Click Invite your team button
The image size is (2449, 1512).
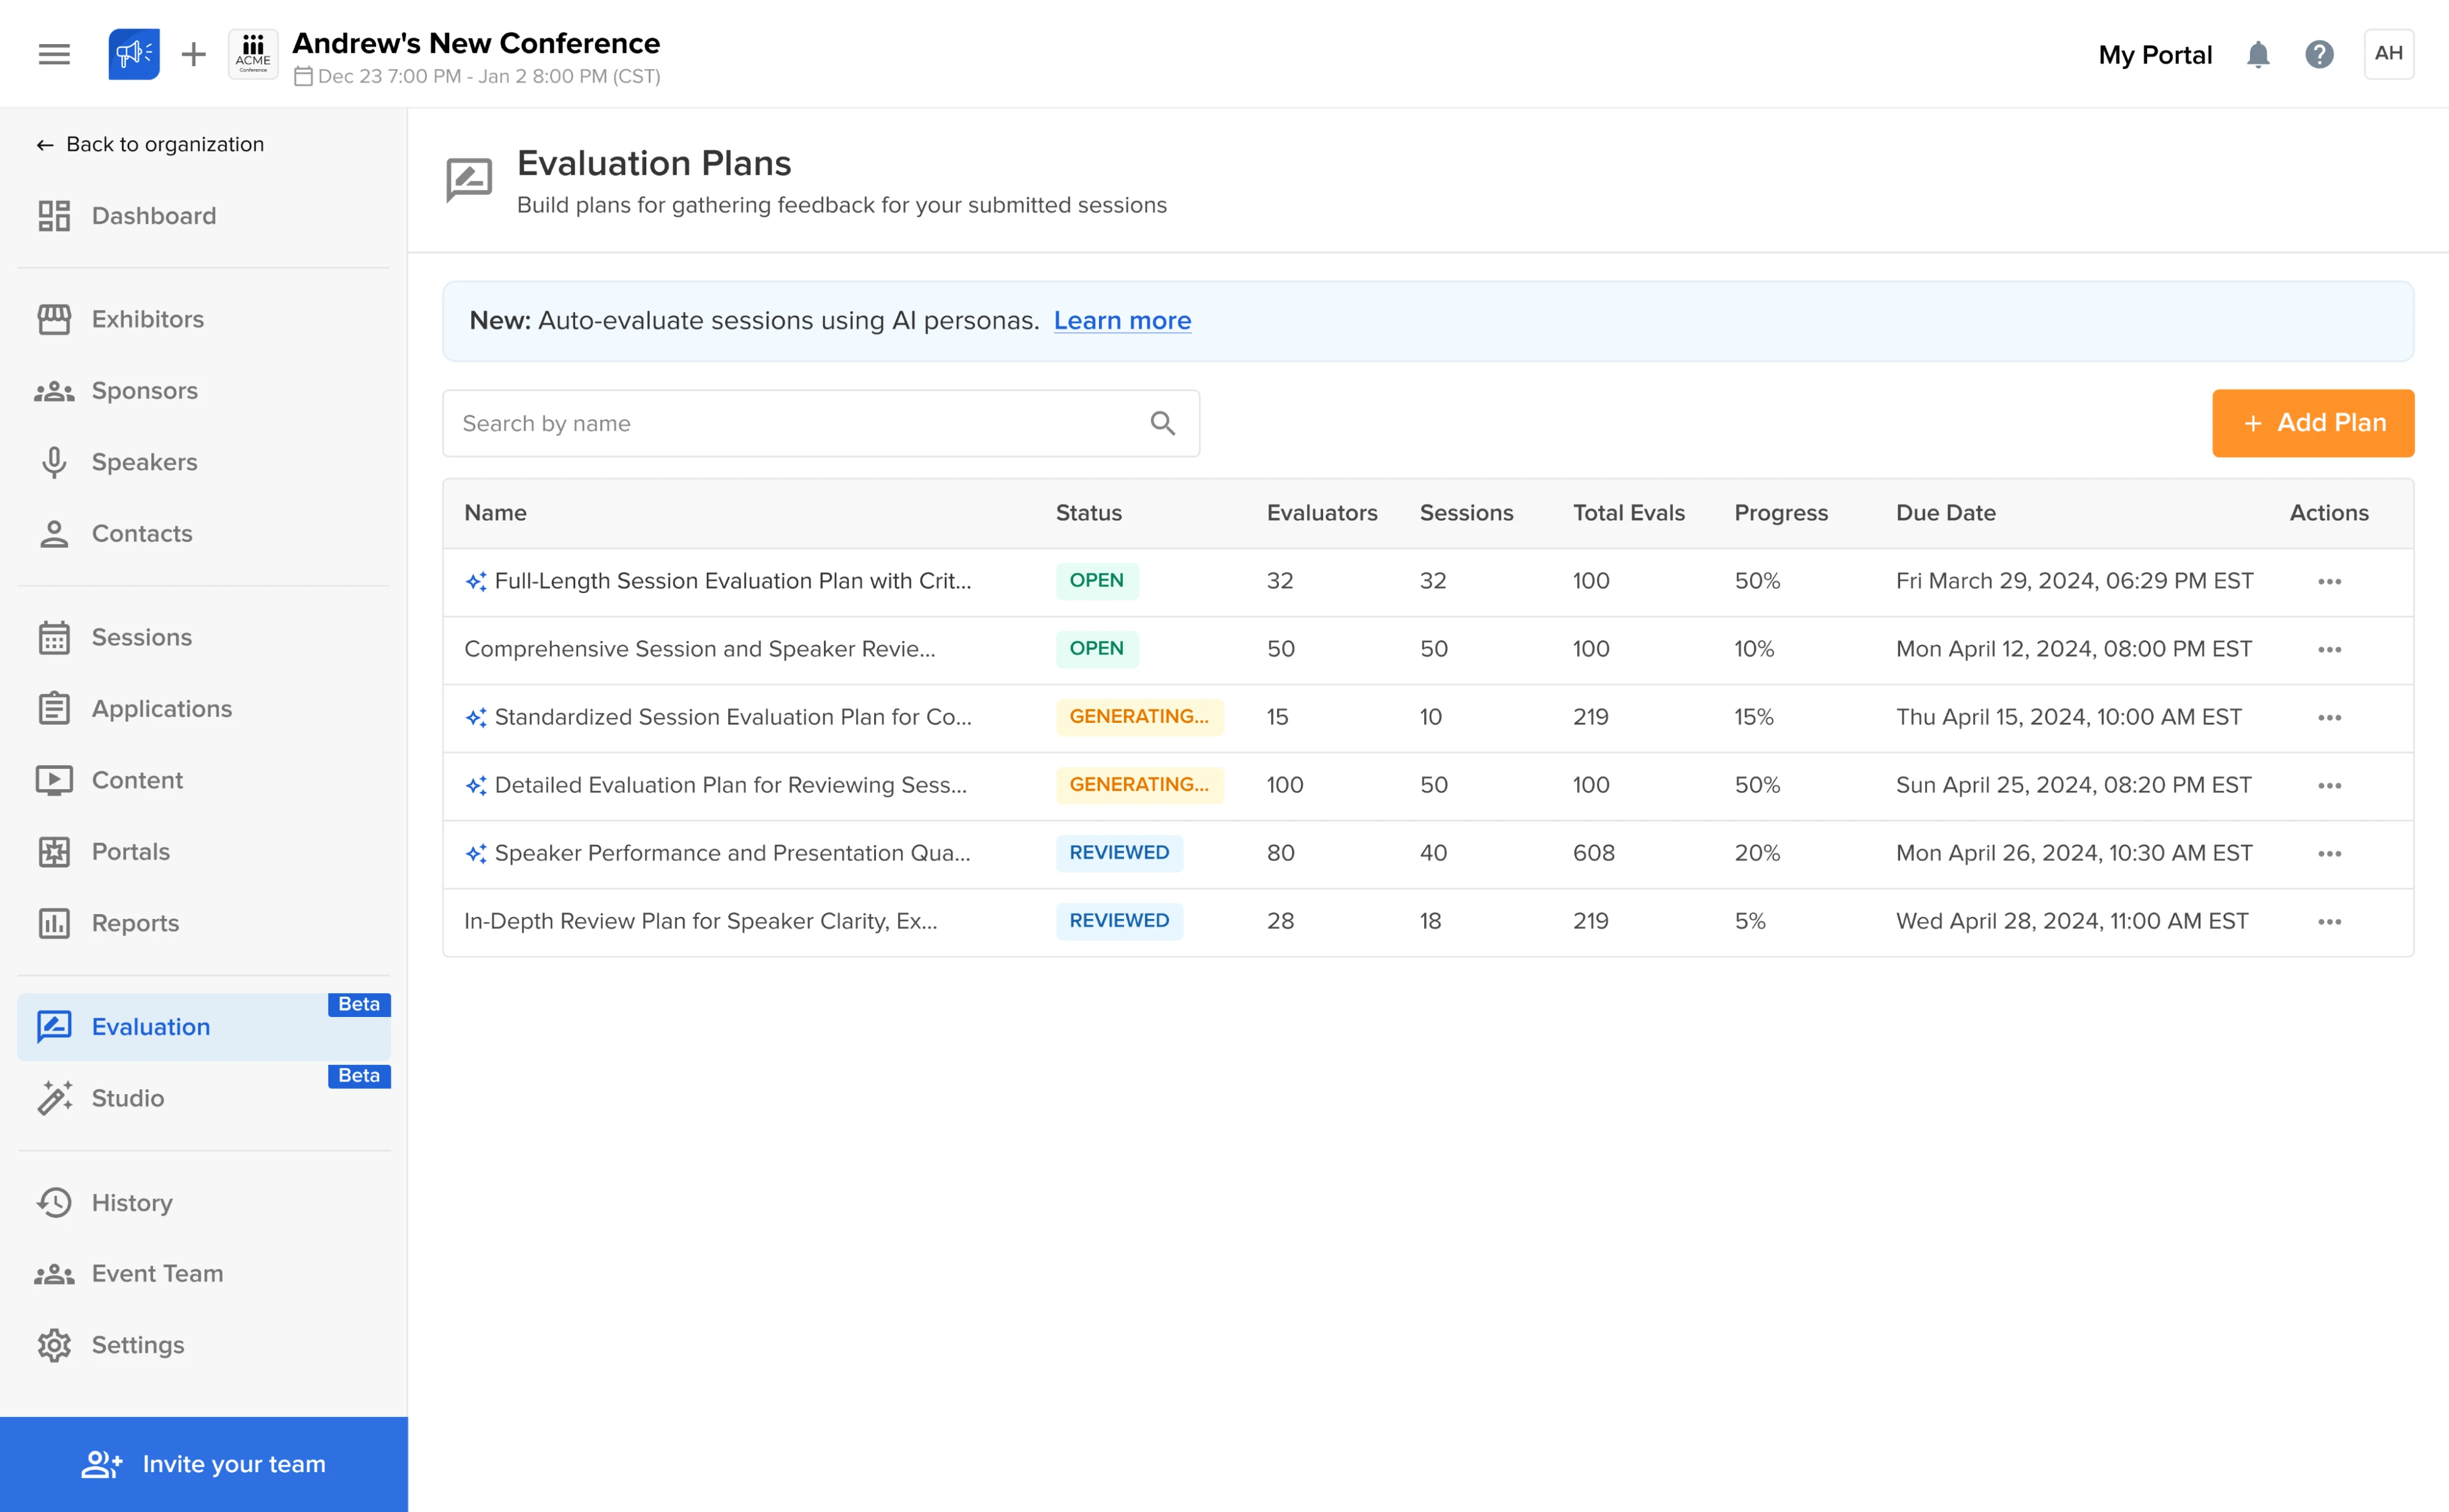click(204, 1464)
